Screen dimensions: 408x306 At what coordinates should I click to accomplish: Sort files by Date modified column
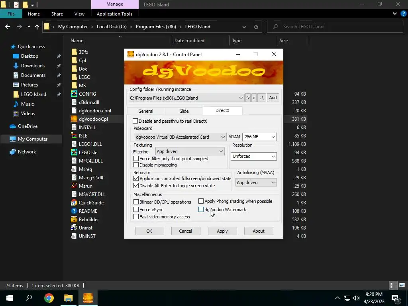coord(200,41)
